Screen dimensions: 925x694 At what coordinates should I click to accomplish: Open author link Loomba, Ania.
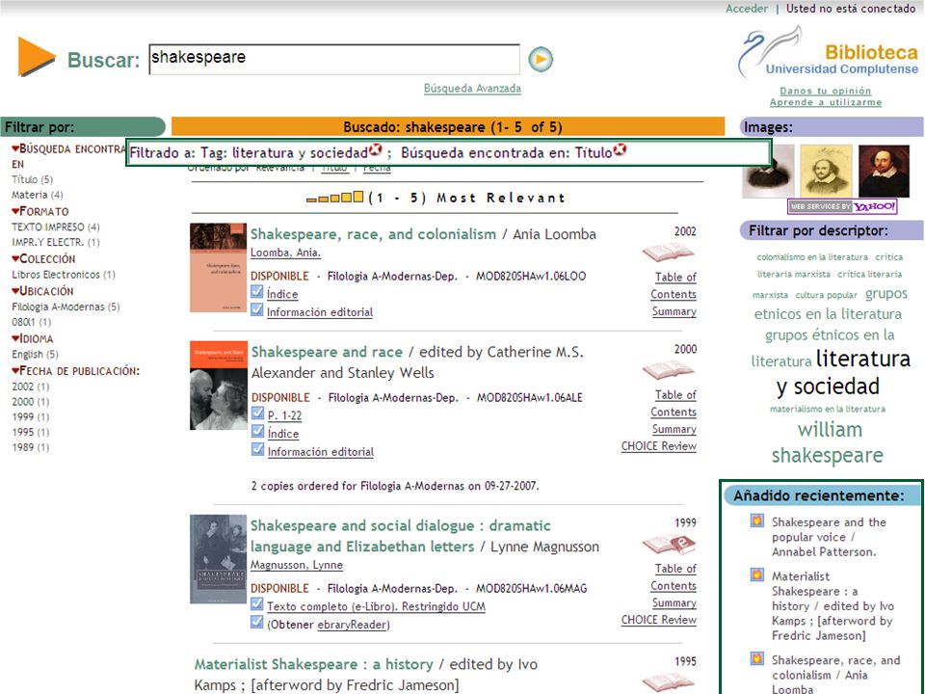(285, 253)
